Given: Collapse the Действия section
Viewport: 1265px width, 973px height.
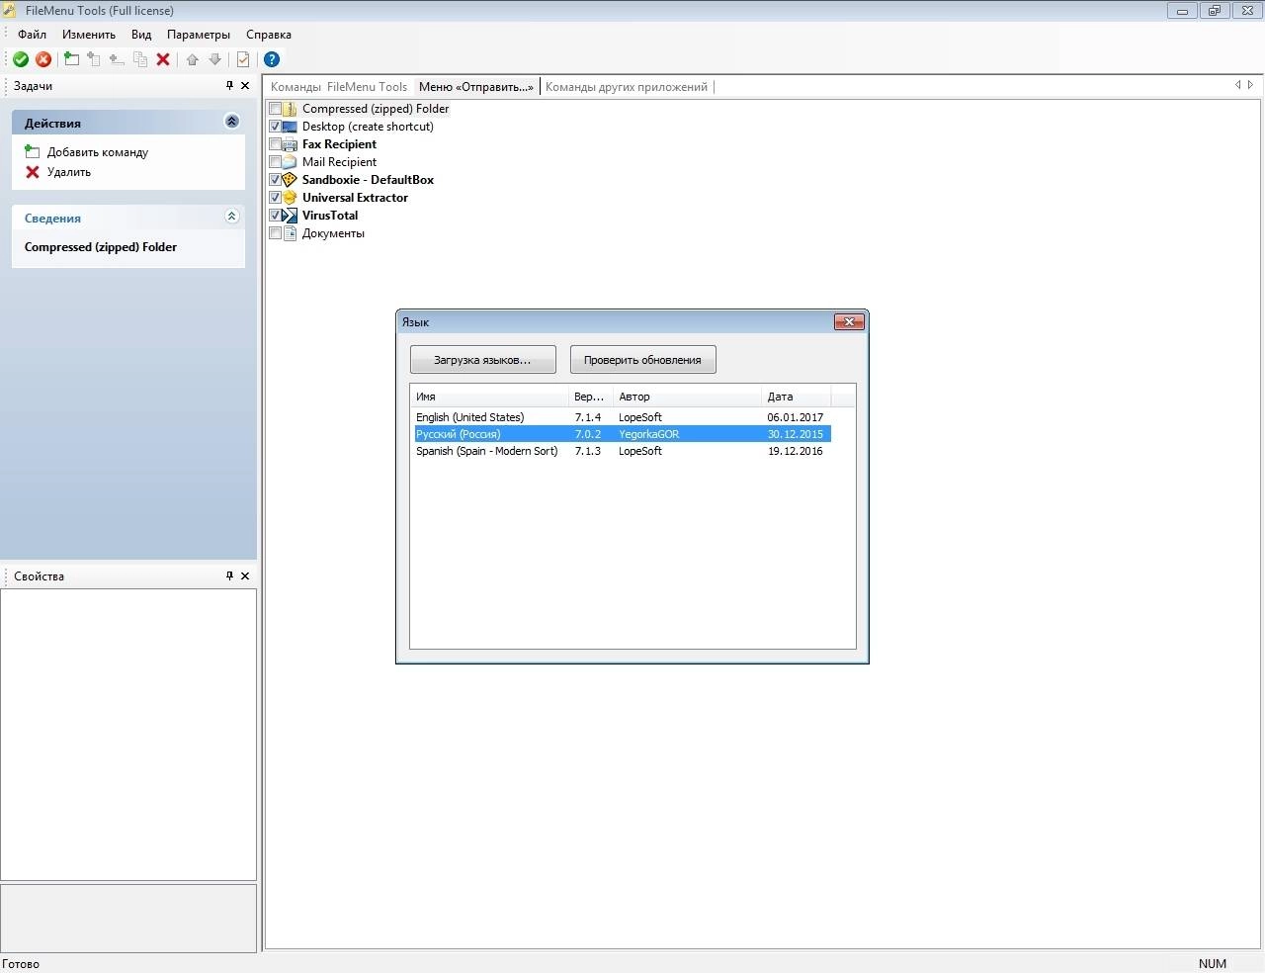Looking at the screenshot, I should (232, 122).
